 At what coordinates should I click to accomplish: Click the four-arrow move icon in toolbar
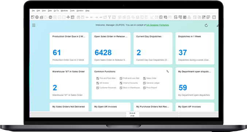coord(68,17)
